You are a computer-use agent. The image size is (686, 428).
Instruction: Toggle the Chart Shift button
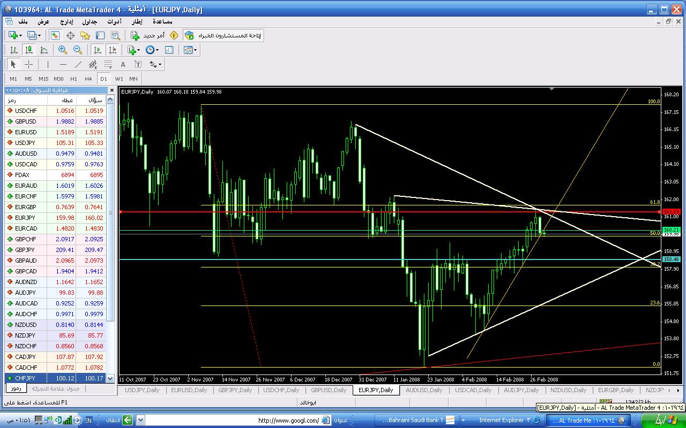coord(113,50)
